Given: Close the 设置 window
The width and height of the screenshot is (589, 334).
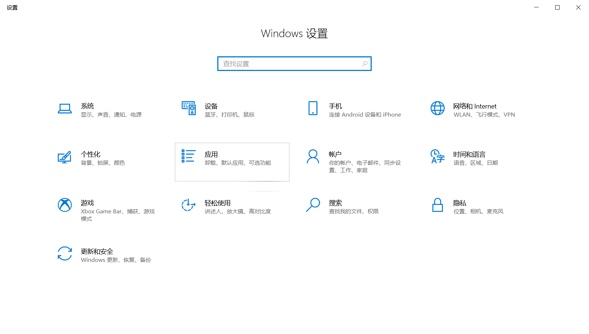Looking at the screenshot, I should tap(578, 7).
